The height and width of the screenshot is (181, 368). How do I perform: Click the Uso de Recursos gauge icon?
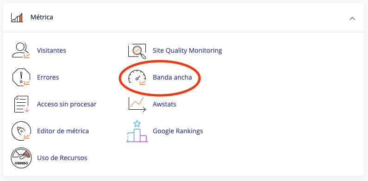21,157
